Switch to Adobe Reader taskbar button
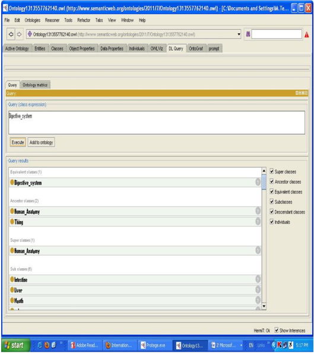 [x=85, y=345]
